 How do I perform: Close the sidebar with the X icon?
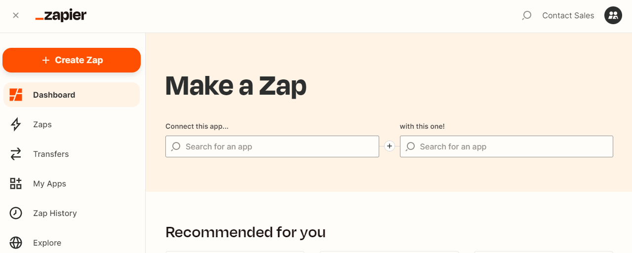[16, 15]
